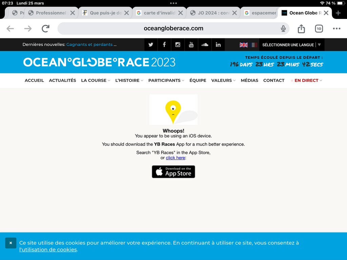Open the browser's three-dot menu
This screenshot has width=347, height=260.
[336, 28]
